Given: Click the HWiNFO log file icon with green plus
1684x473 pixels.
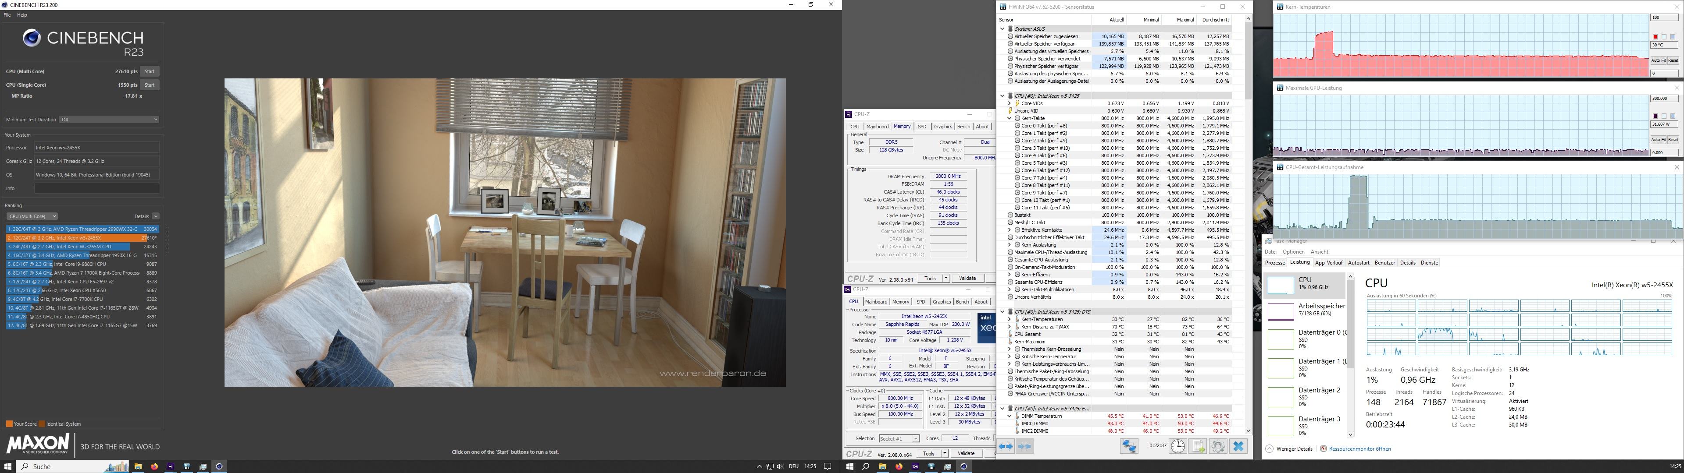Looking at the screenshot, I should pyautogui.click(x=1198, y=446).
